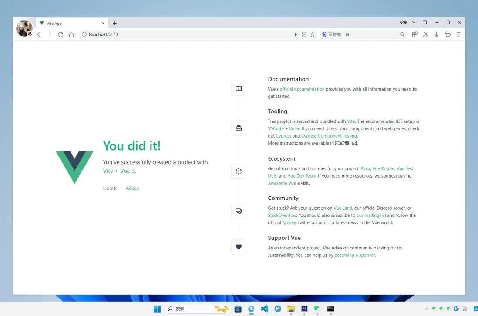Open the @vuejs twitter link
Image resolution: width=478 pixels, height=316 pixels.
289,223
